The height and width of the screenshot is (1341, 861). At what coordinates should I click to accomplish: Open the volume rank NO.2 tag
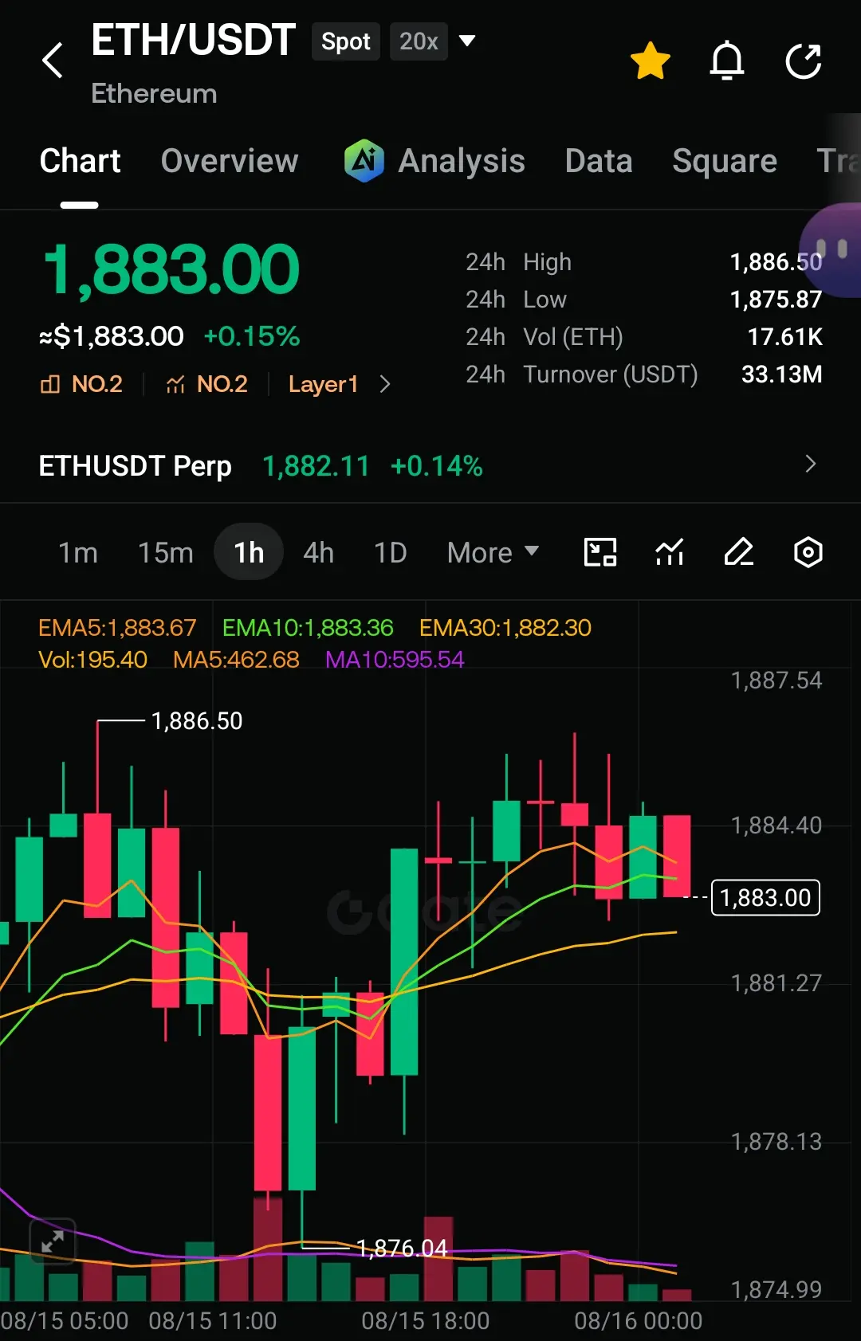point(206,384)
